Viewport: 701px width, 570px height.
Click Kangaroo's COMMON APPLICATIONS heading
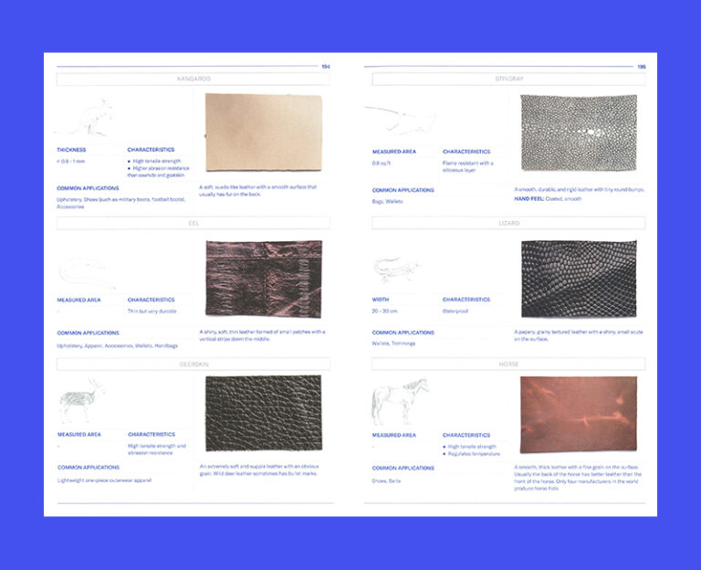tap(88, 188)
